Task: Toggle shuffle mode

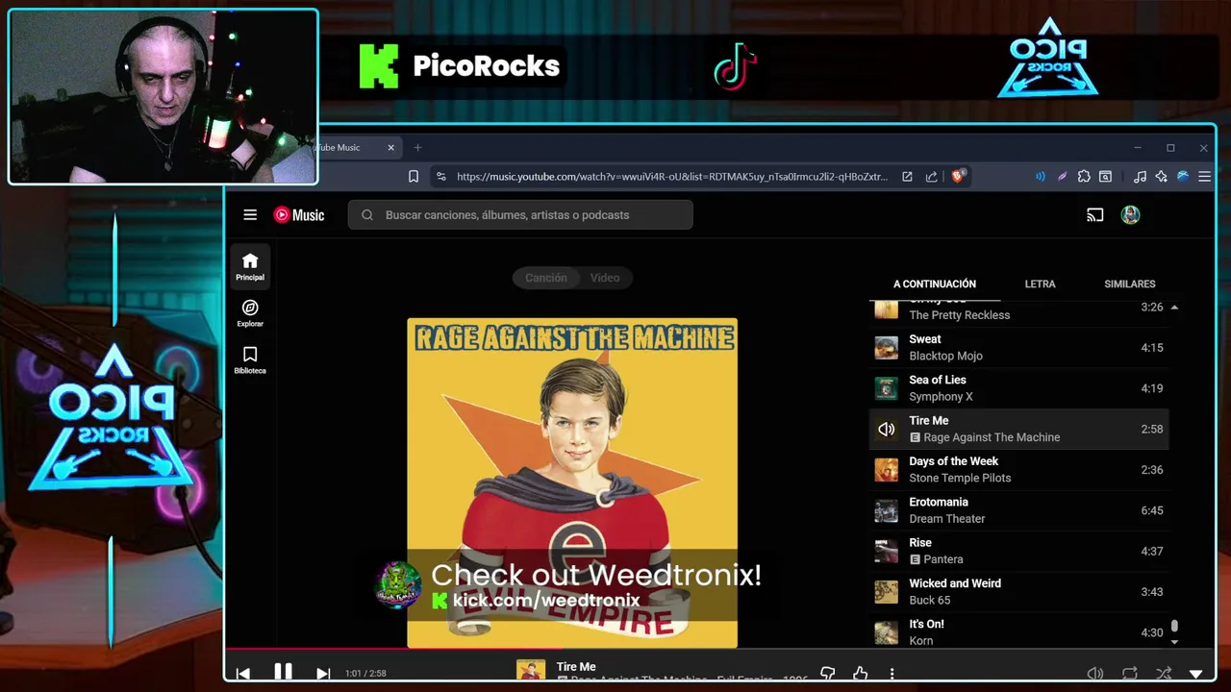Action: [1164, 674]
